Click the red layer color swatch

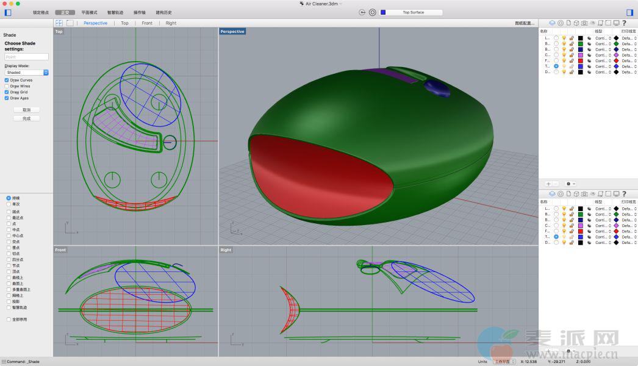[x=581, y=60]
